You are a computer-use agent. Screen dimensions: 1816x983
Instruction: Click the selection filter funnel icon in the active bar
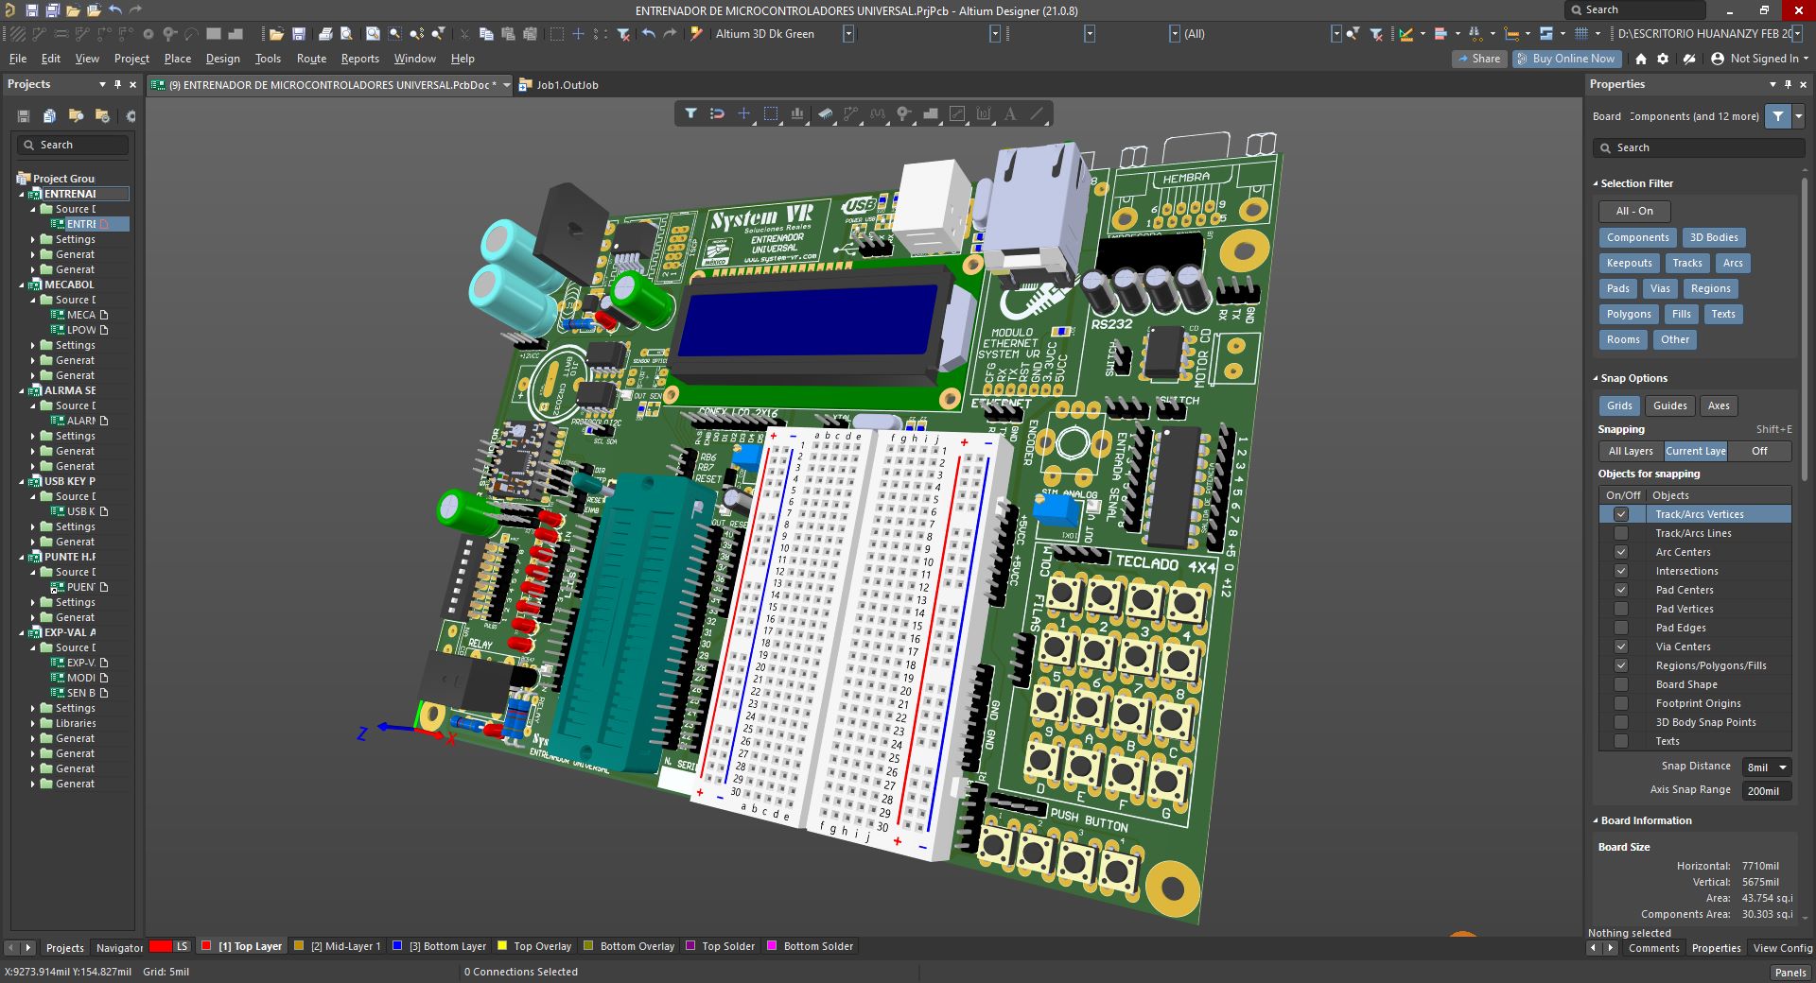click(690, 114)
